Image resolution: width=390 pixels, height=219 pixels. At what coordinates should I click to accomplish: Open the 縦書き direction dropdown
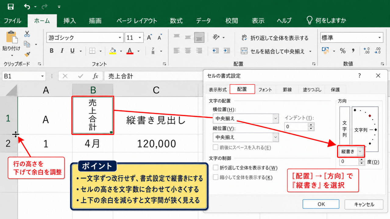[360, 151]
